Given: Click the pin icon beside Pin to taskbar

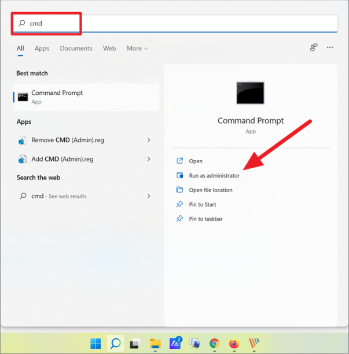Looking at the screenshot, I should 179,219.
